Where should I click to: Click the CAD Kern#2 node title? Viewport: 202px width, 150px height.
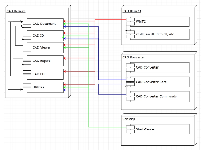(x=15, y=11)
